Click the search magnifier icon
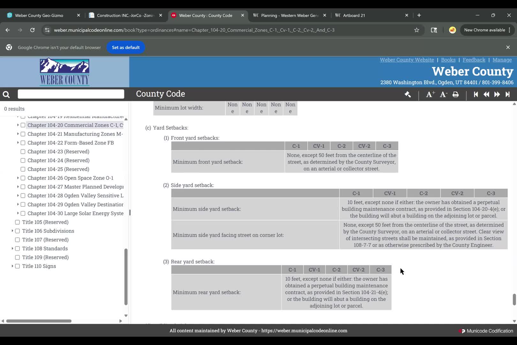This screenshot has width=517, height=345. tap(6, 94)
